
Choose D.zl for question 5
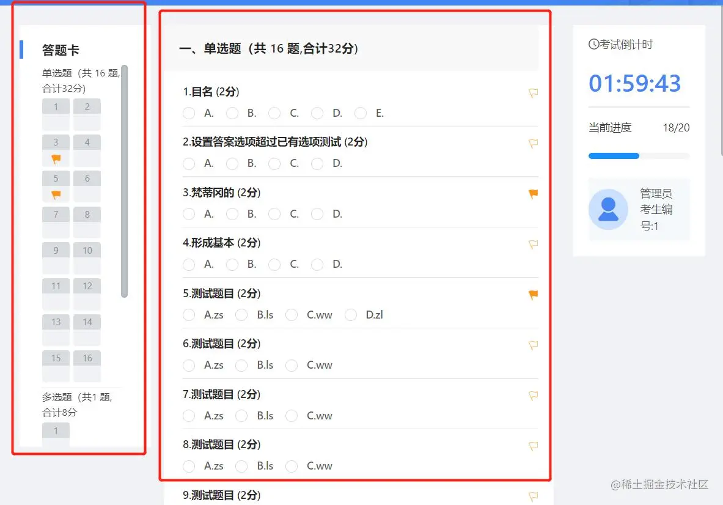tap(350, 314)
